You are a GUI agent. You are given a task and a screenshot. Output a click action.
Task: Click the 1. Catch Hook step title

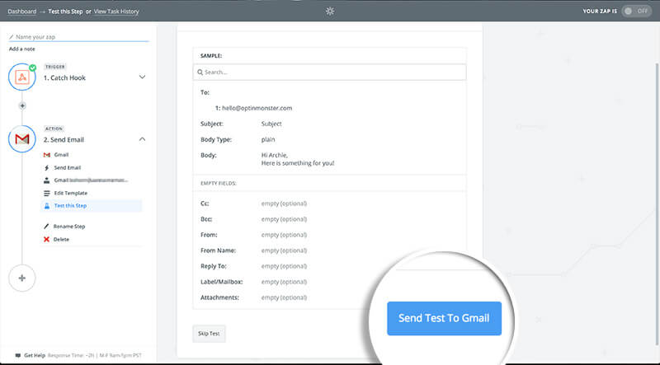(64, 77)
